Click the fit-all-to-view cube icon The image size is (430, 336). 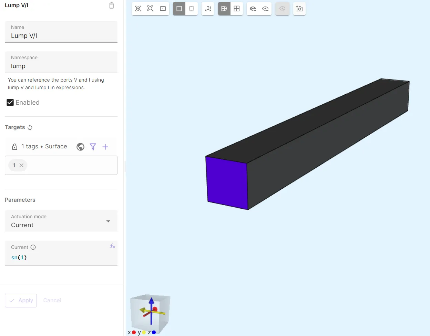pyautogui.click(x=138, y=9)
